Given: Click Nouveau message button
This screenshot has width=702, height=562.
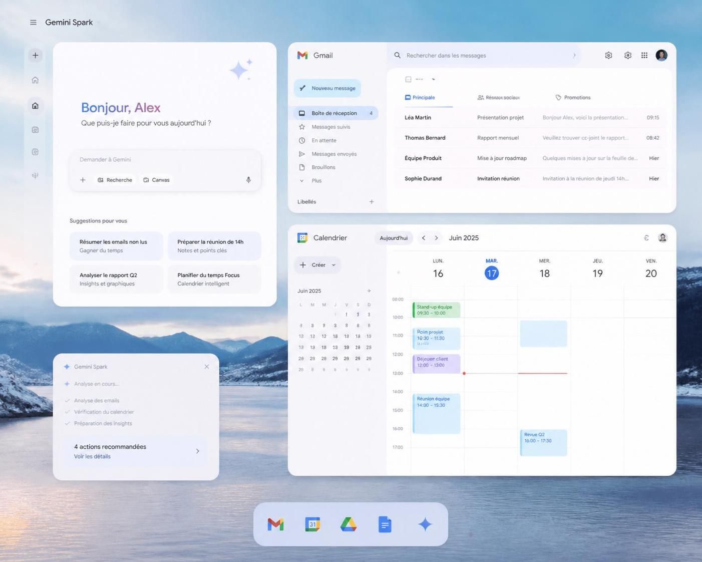Looking at the screenshot, I should click(x=327, y=88).
